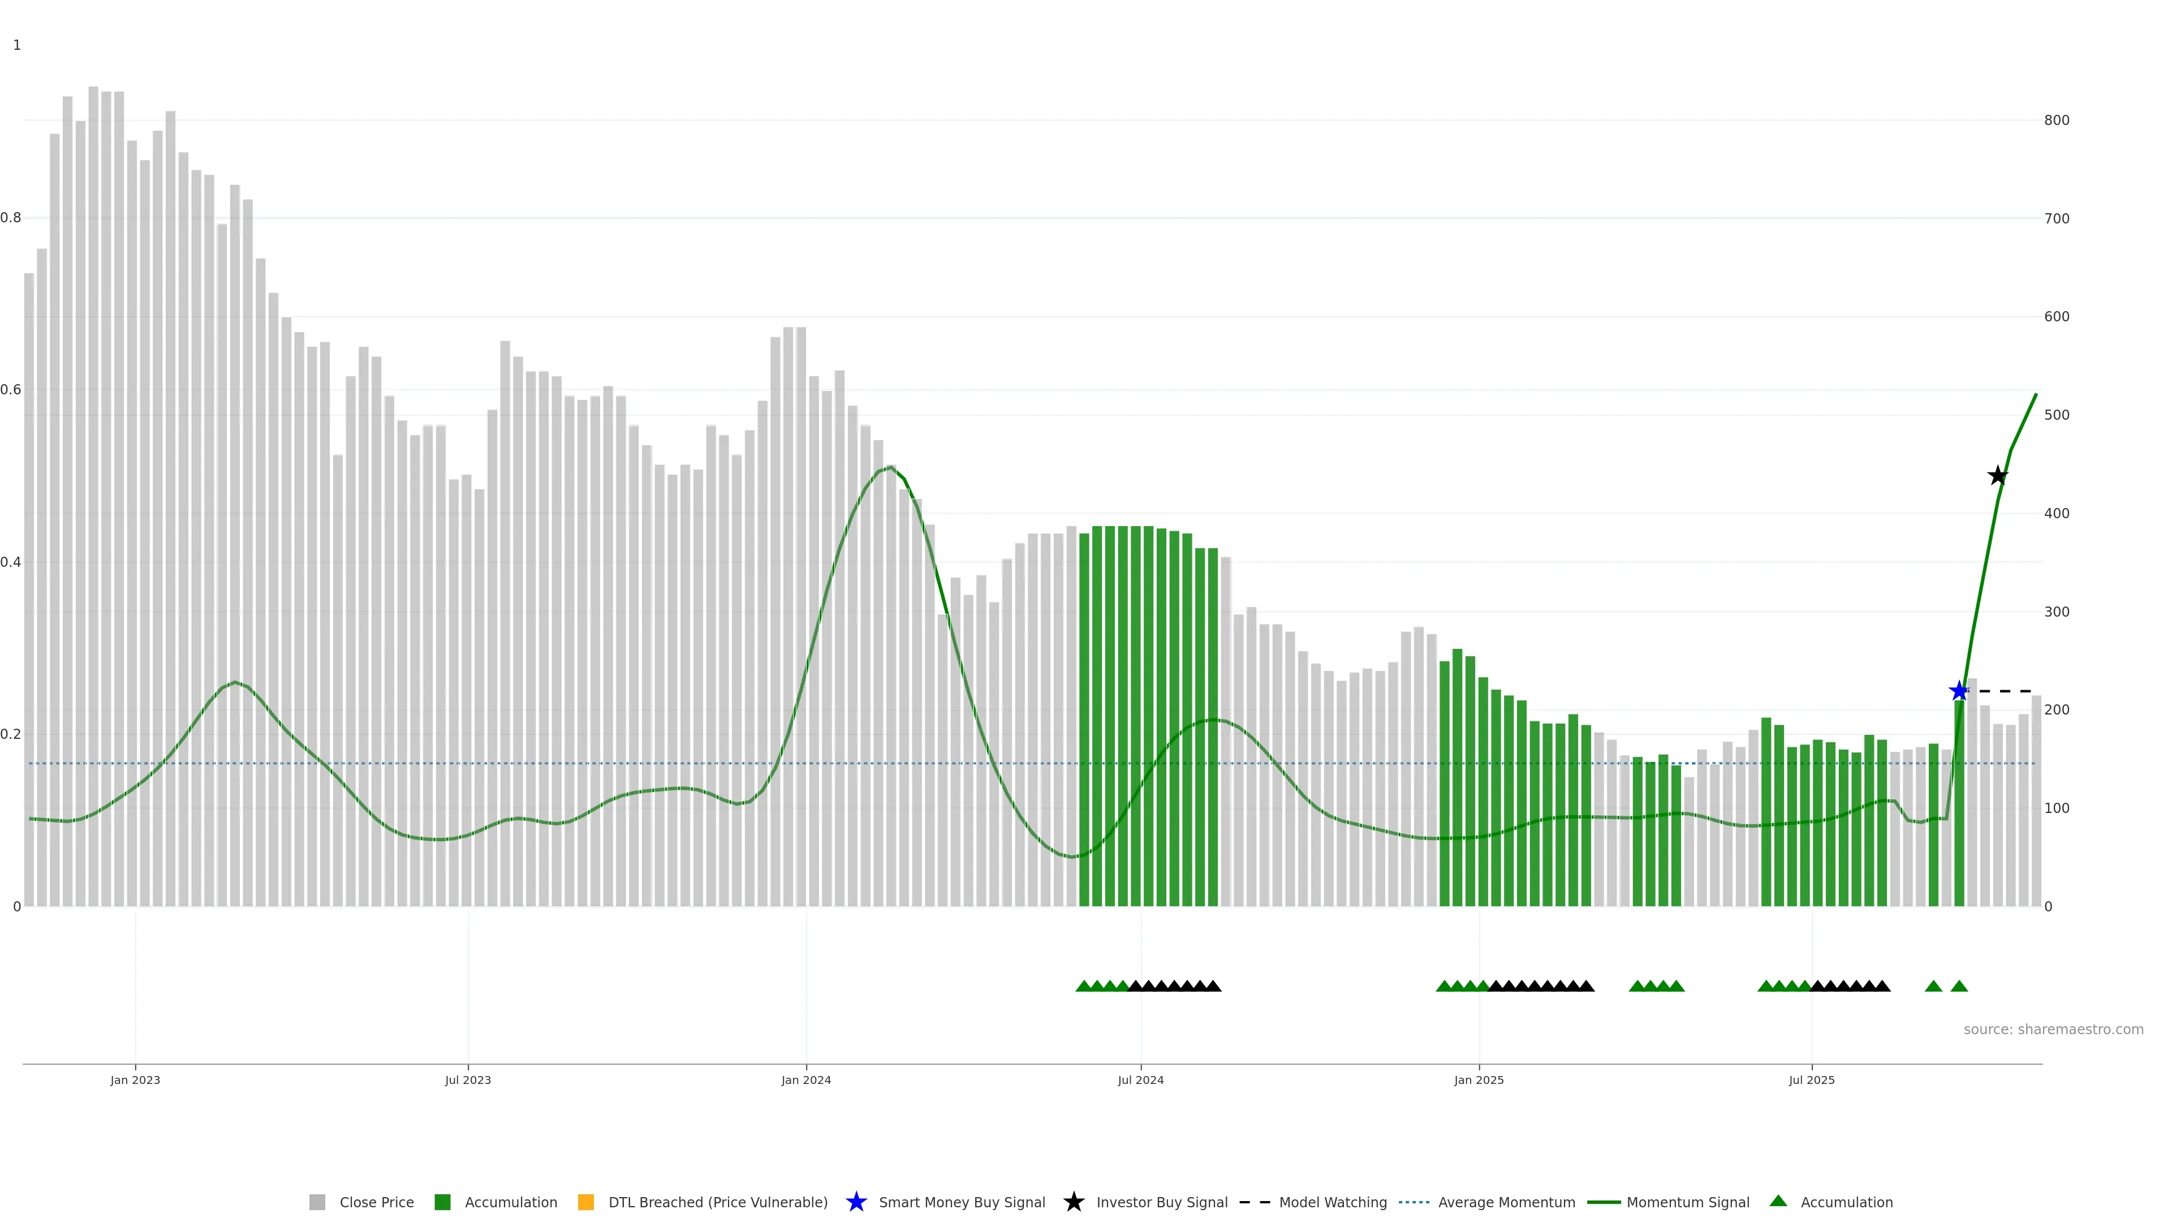Click the sharemaestro.com source text
The height and width of the screenshot is (1222, 2172).
(2053, 1029)
